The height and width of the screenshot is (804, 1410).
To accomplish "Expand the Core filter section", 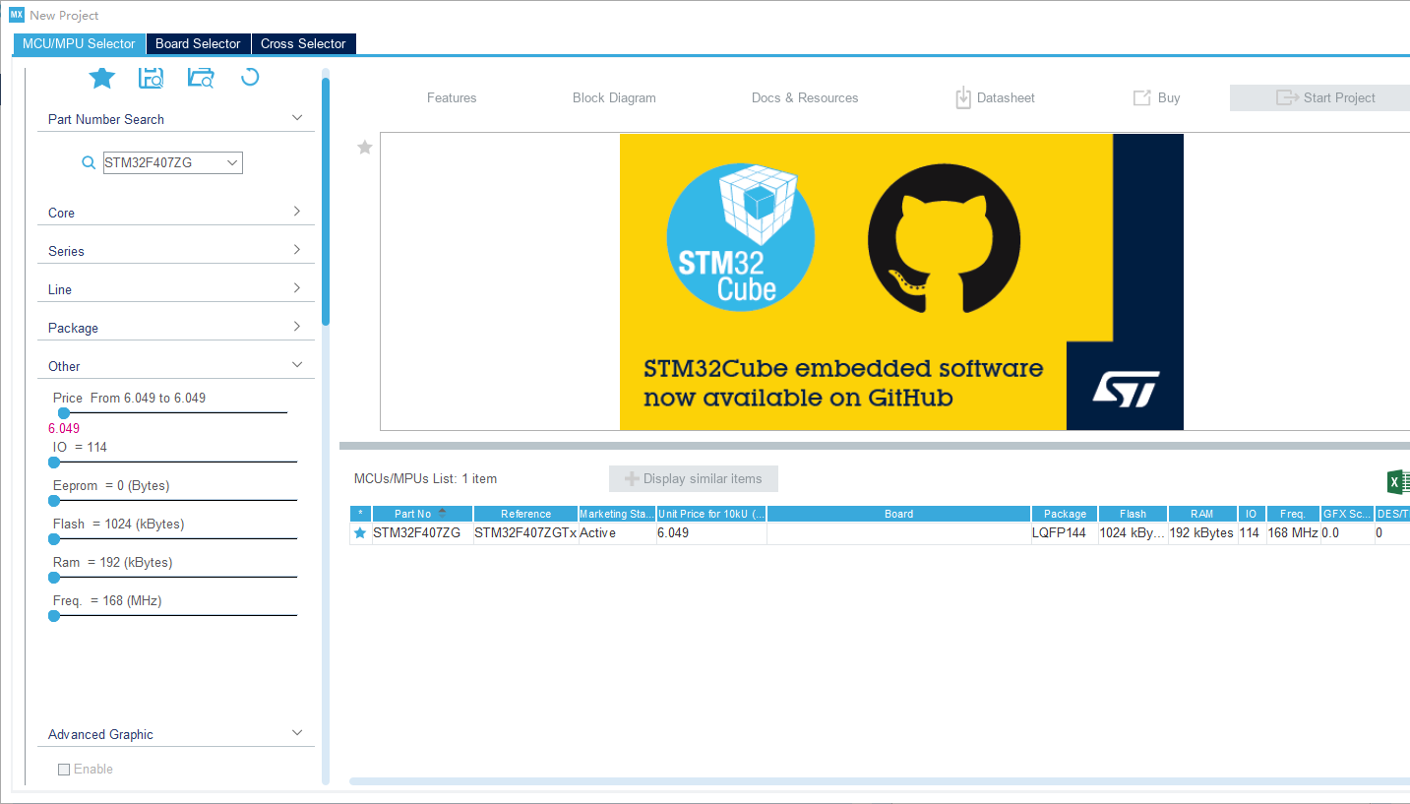I will click(297, 212).
